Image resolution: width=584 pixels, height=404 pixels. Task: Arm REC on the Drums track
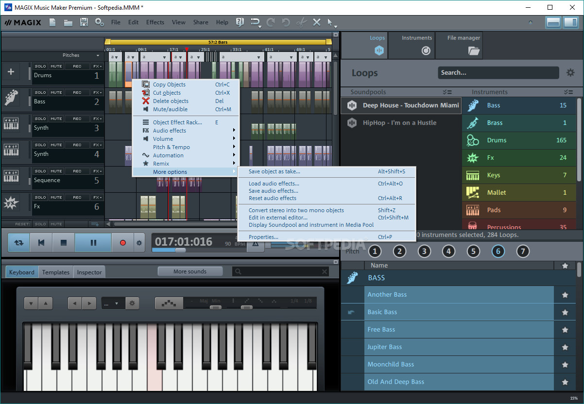pyautogui.click(x=77, y=67)
